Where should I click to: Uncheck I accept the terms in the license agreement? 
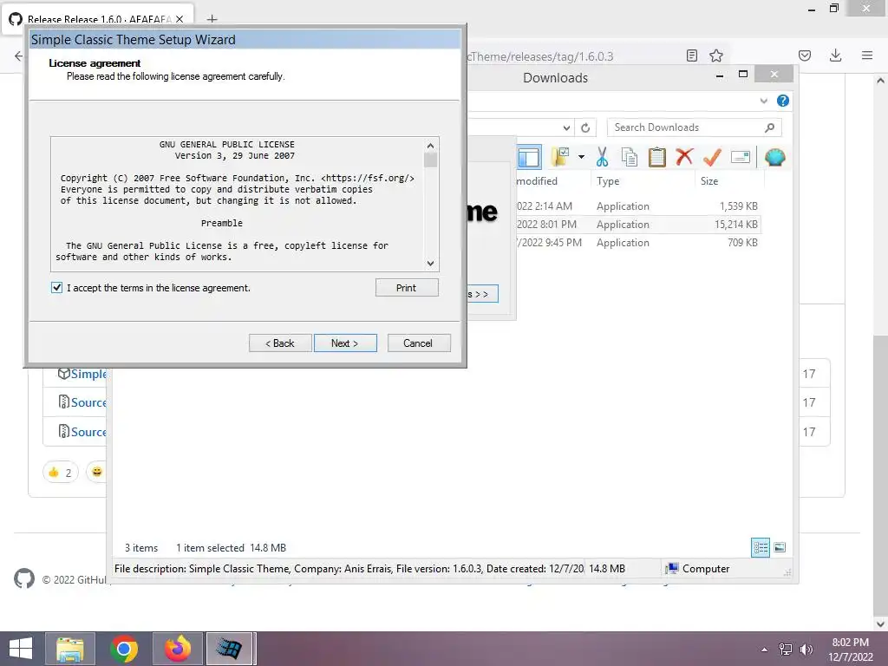tap(56, 288)
